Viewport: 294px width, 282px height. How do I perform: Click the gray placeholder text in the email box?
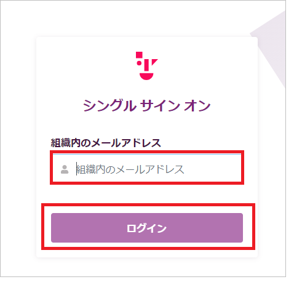(130, 169)
